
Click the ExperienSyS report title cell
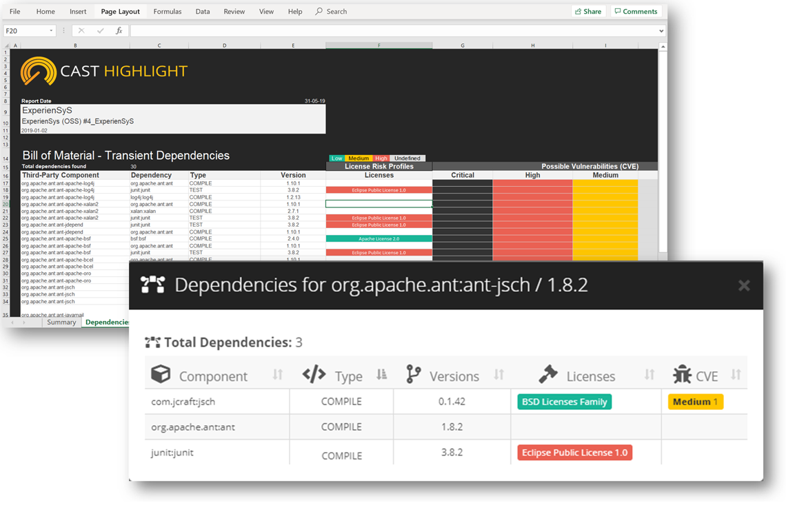[x=173, y=111]
